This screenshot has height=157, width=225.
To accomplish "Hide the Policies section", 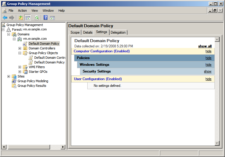I will click(208, 58).
